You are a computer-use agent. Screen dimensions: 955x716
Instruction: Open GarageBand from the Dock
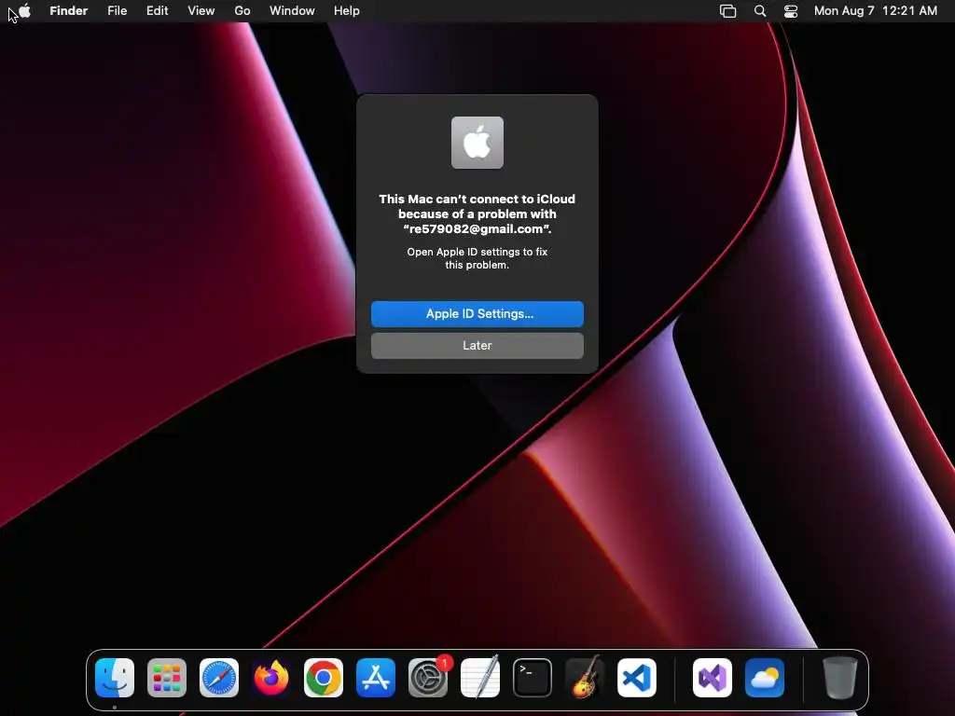[x=585, y=678]
